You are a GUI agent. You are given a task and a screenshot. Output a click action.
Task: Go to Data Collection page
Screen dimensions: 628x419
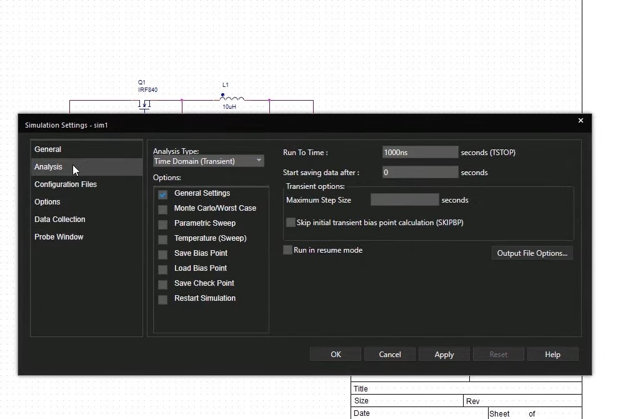click(86, 220)
